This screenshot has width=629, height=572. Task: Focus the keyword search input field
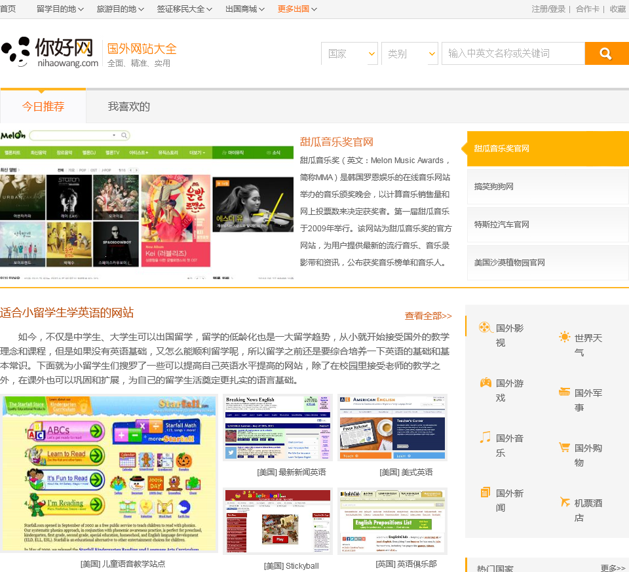click(x=513, y=53)
